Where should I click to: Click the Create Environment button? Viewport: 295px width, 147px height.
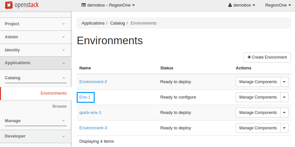click(267, 57)
